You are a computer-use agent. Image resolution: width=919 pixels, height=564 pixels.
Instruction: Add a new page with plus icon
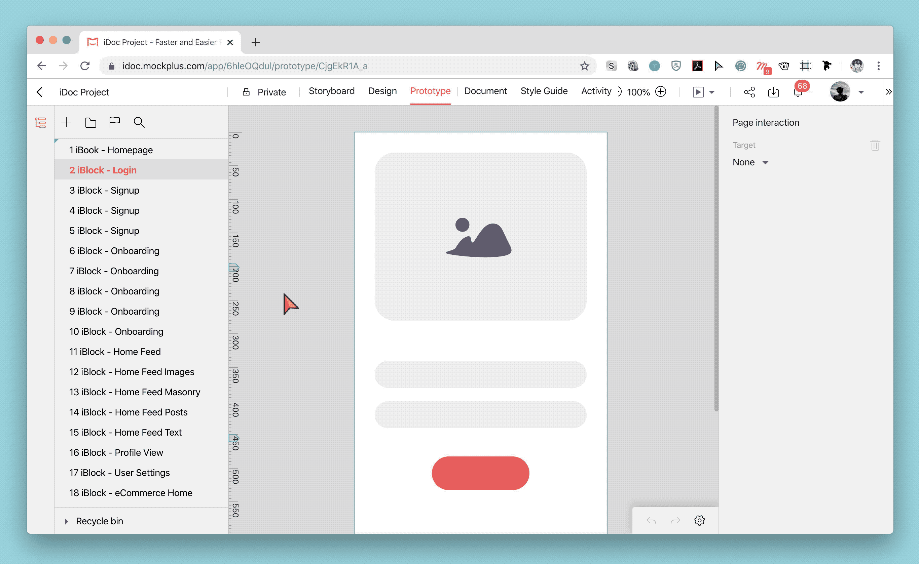[x=66, y=122]
